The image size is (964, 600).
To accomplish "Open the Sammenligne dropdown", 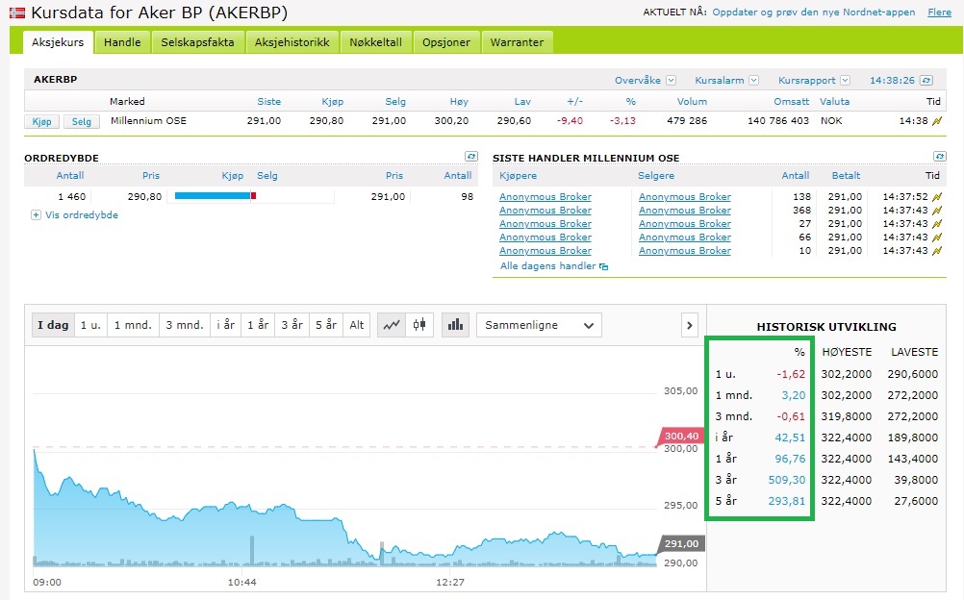I will click(x=539, y=325).
